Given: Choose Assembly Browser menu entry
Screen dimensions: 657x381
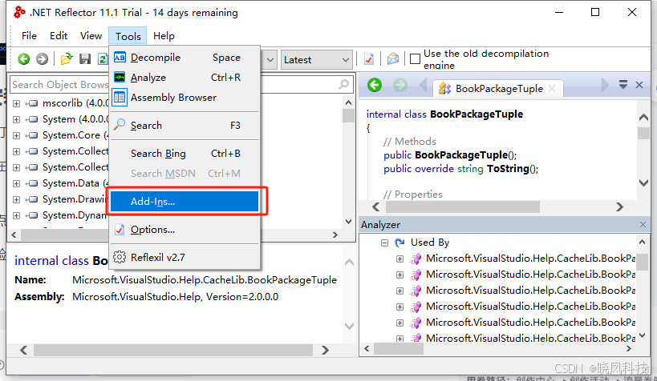Looking at the screenshot, I should [185, 98].
